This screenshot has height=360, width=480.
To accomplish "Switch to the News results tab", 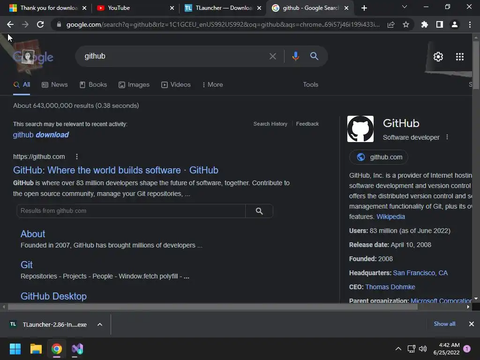I will (54, 84).
